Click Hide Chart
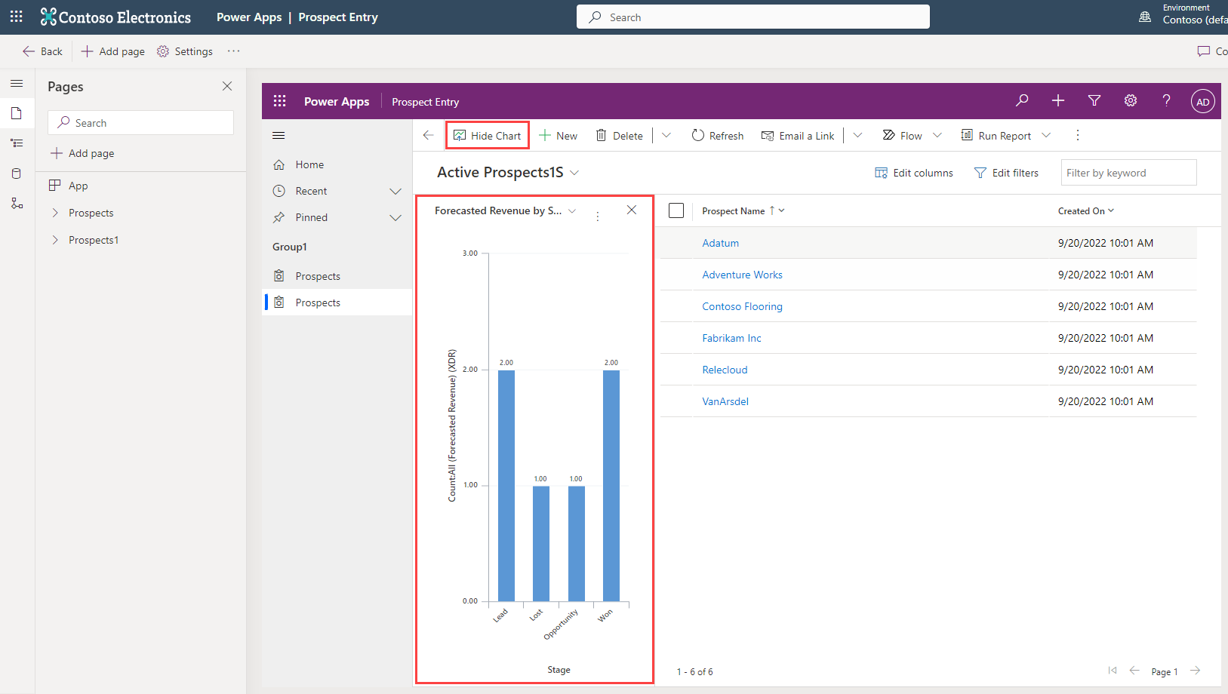1228x694 pixels. [487, 136]
